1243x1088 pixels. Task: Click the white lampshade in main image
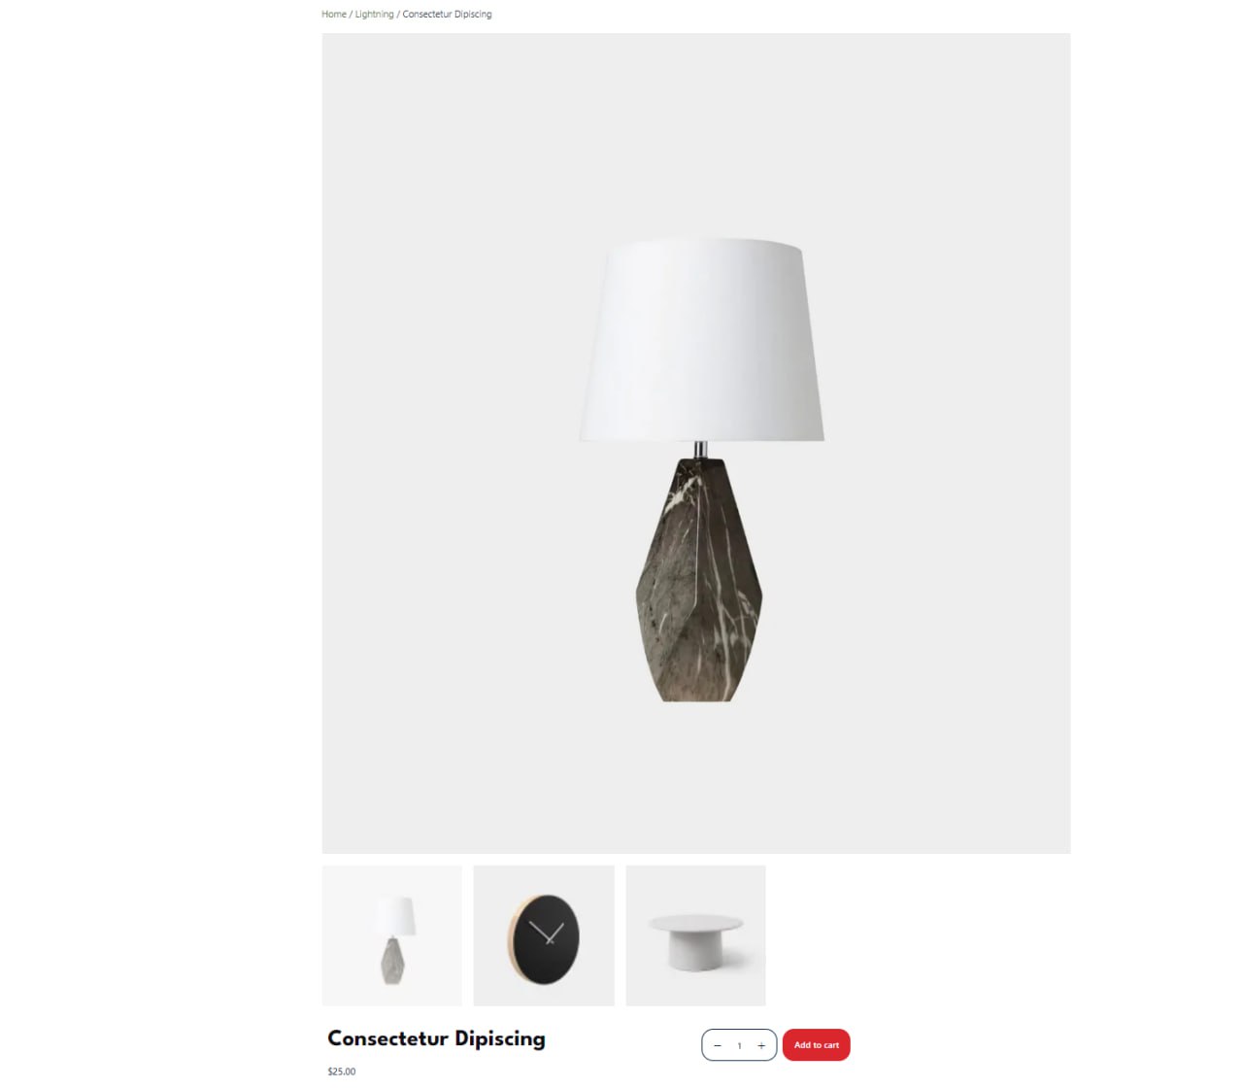coord(702,340)
